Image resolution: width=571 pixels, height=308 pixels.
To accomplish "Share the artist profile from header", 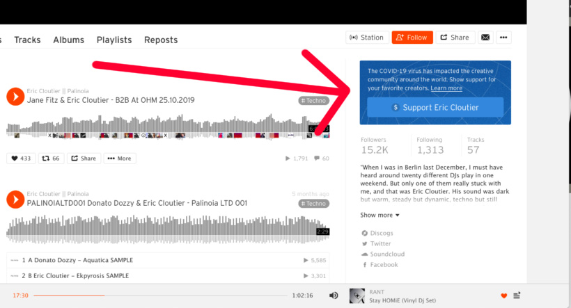I will [x=455, y=38].
